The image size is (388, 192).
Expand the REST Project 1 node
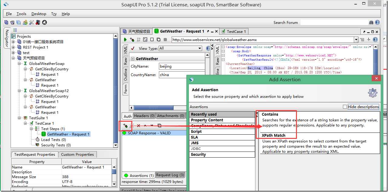tap(13, 47)
